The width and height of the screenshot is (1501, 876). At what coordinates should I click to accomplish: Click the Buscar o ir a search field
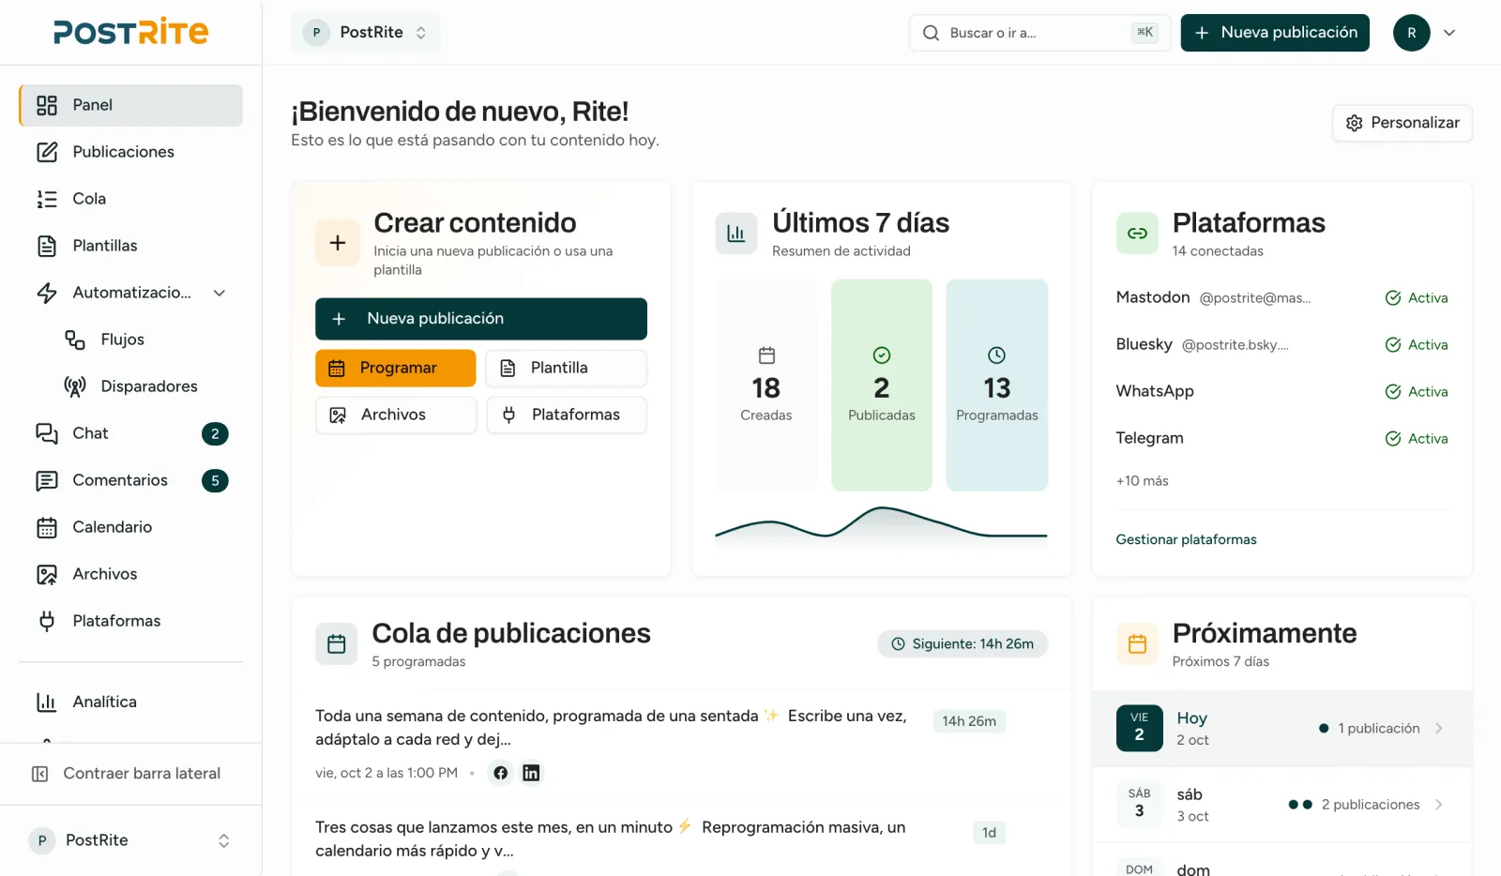[1039, 33]
